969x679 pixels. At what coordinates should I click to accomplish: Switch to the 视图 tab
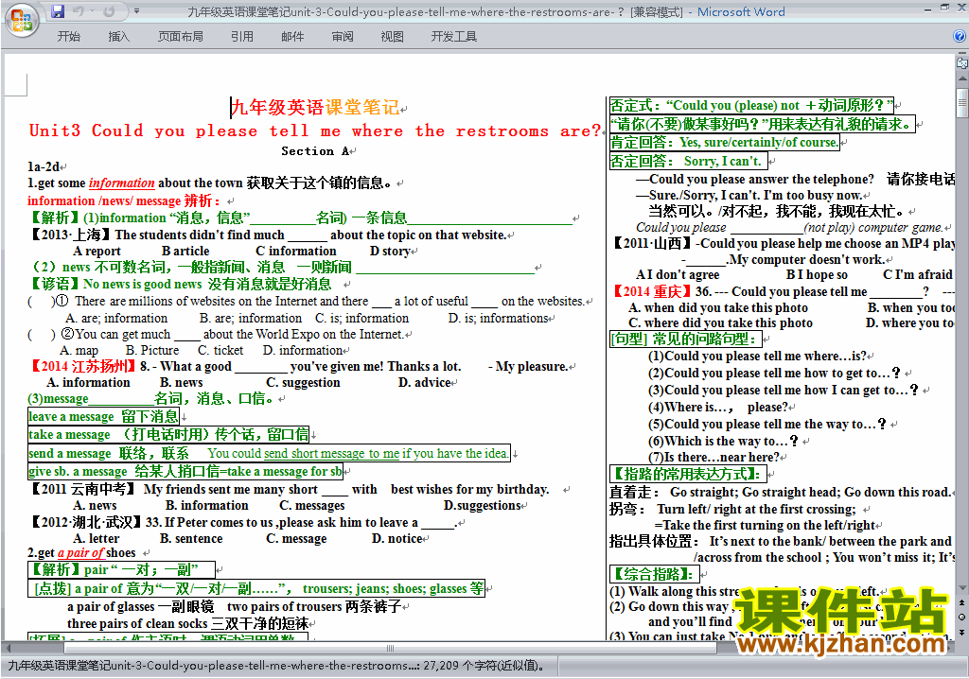(392, 37)
